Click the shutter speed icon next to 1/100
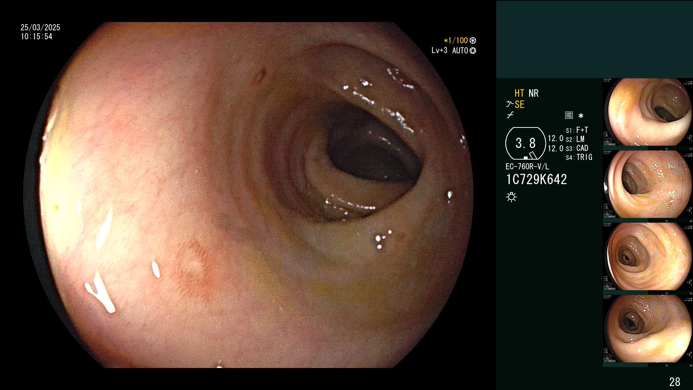Screen dimensions: 693x390 pyautogui.click(x=473, y=40)
